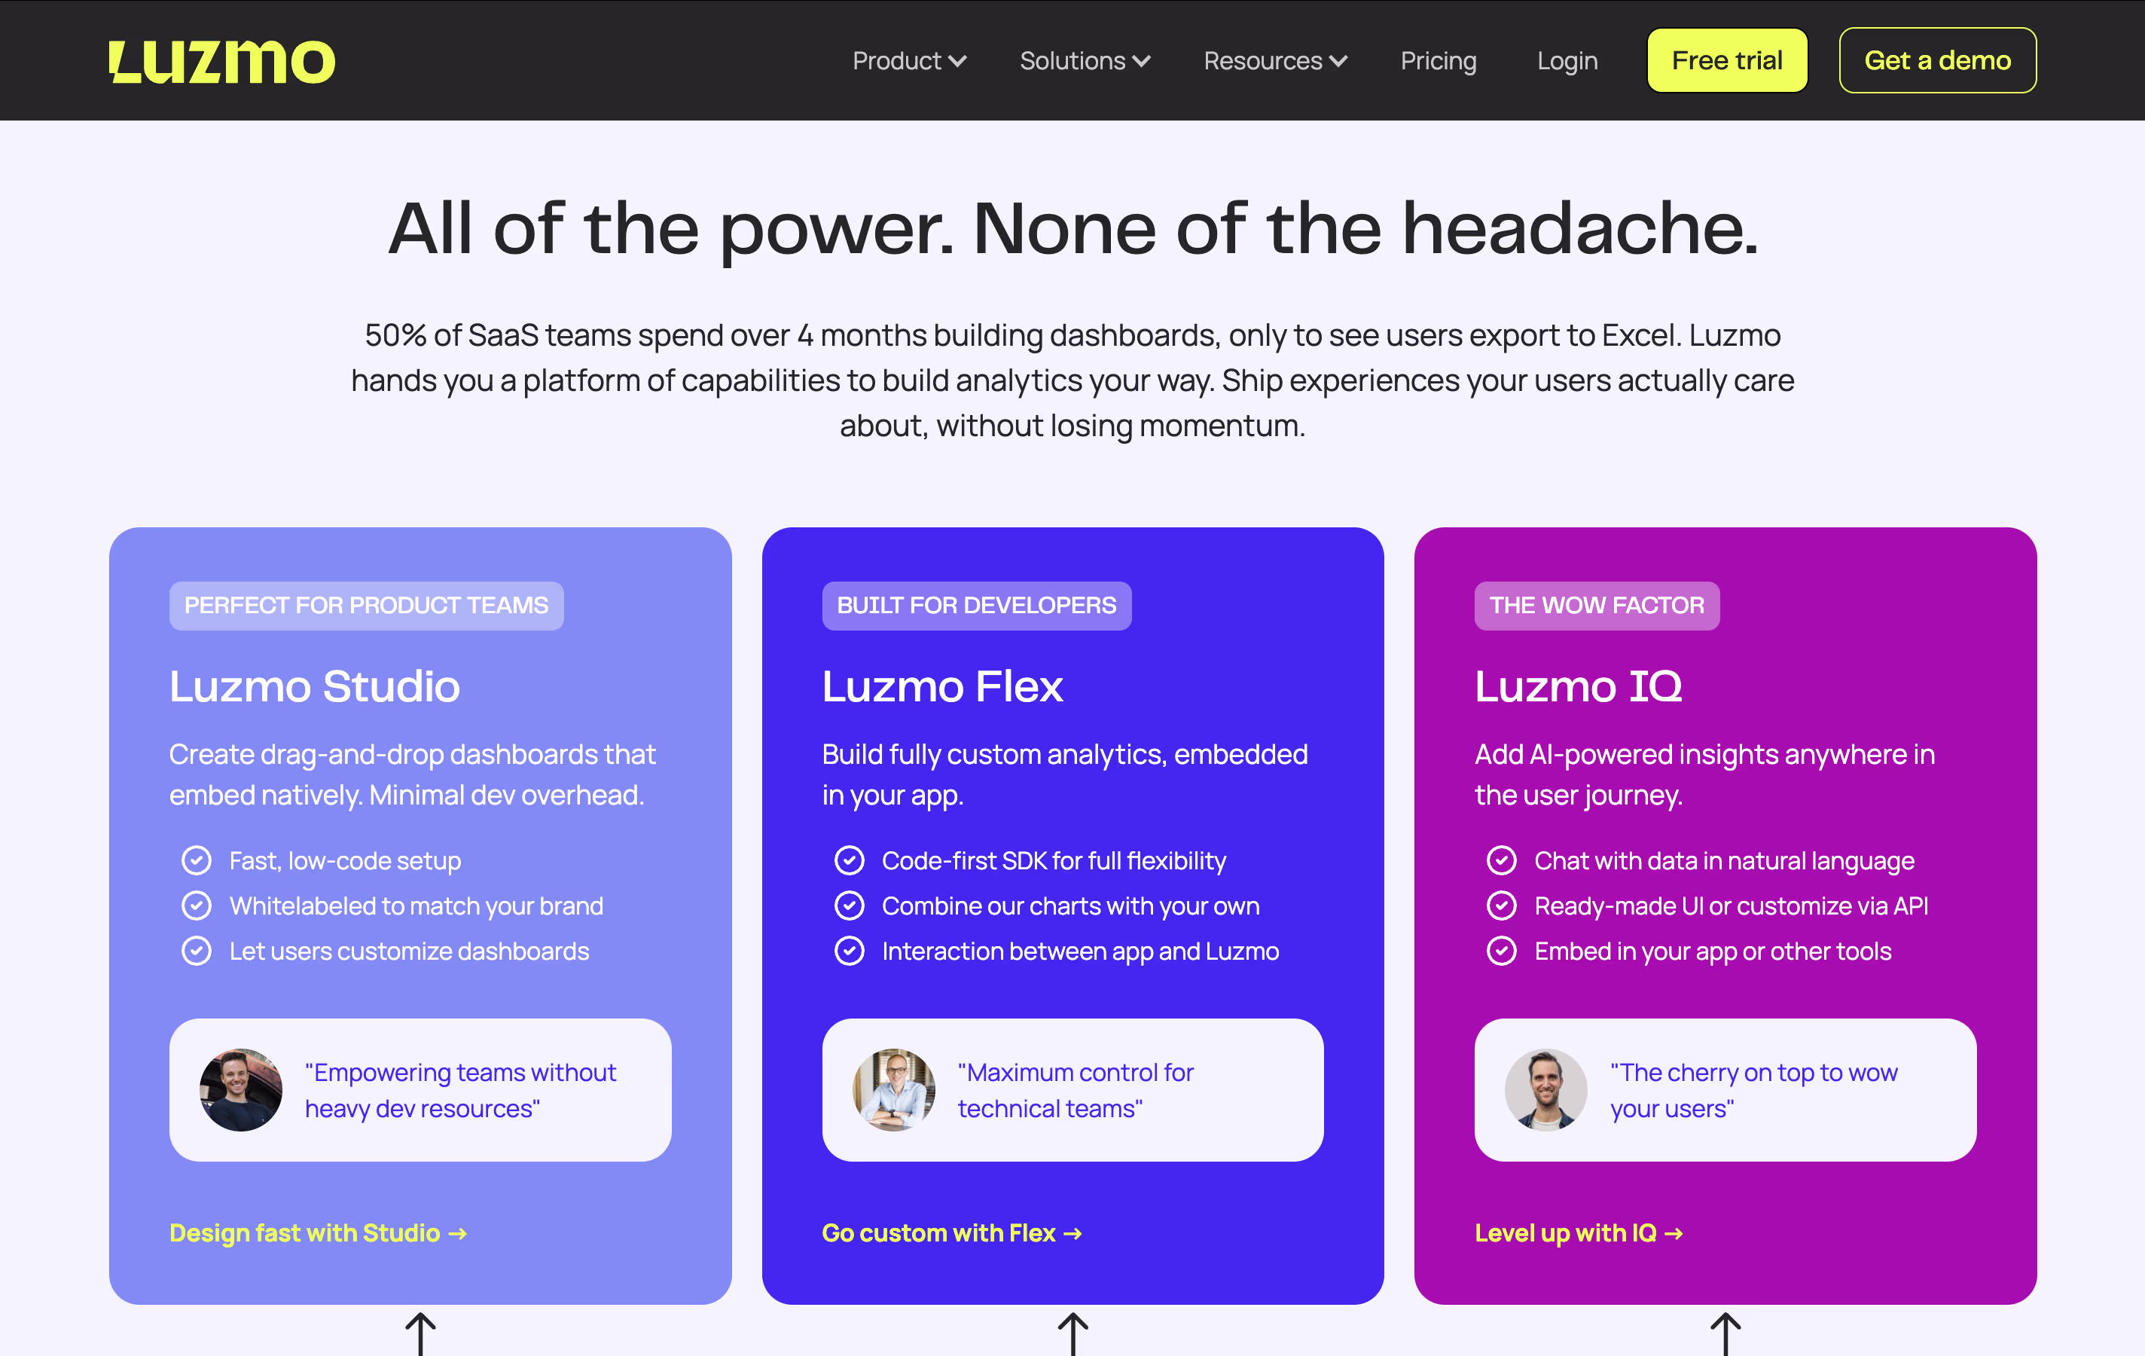Click checkmark icon beside Fast, low-code setup
2145x1356 pixels.
point(196,860)
